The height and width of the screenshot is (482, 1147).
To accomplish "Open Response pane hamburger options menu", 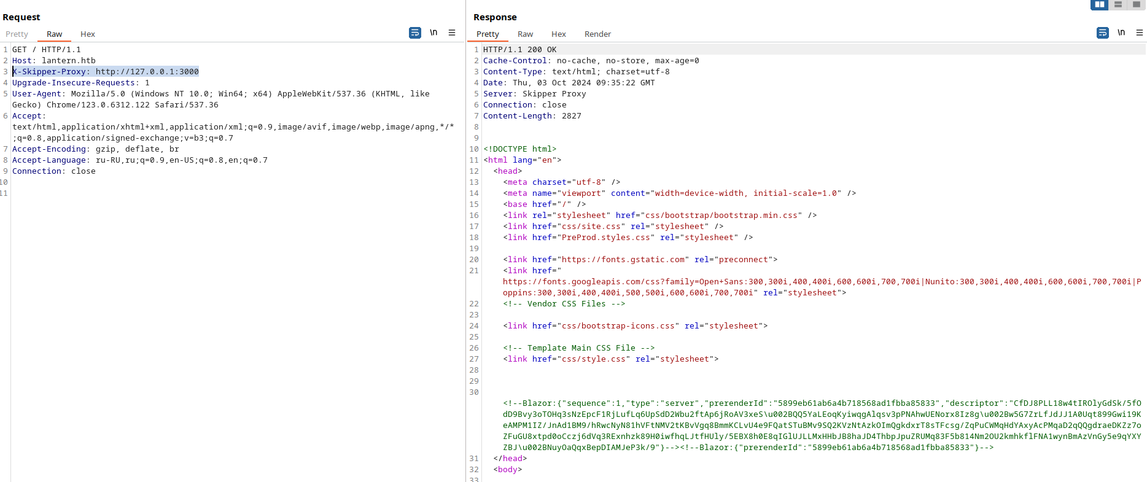I will coord(1140,33).
